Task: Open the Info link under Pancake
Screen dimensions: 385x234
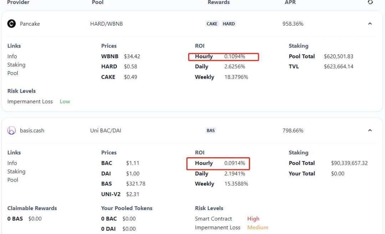Action: [x=12, y=56]
